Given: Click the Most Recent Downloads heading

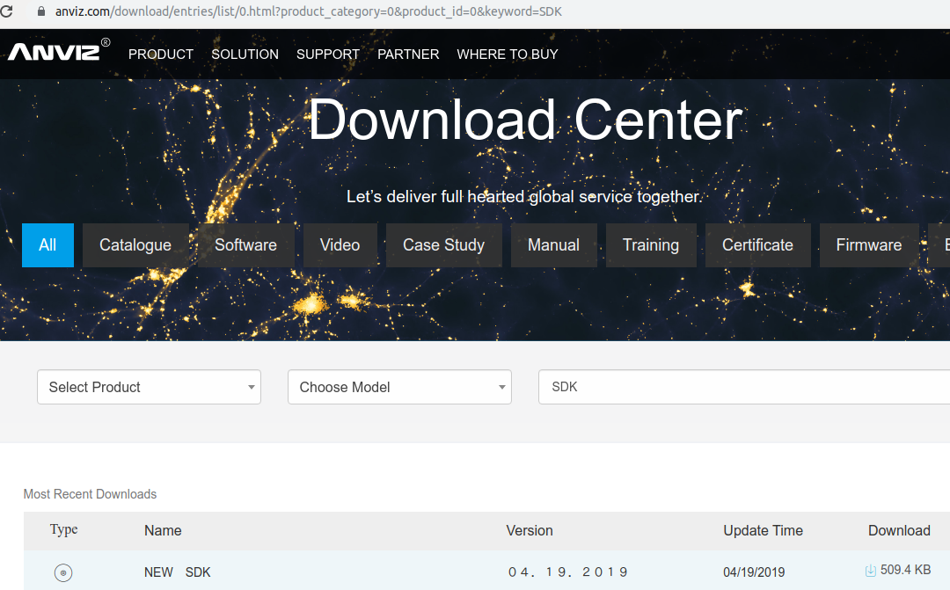Looking at the screenshot, I should [90, 494].
